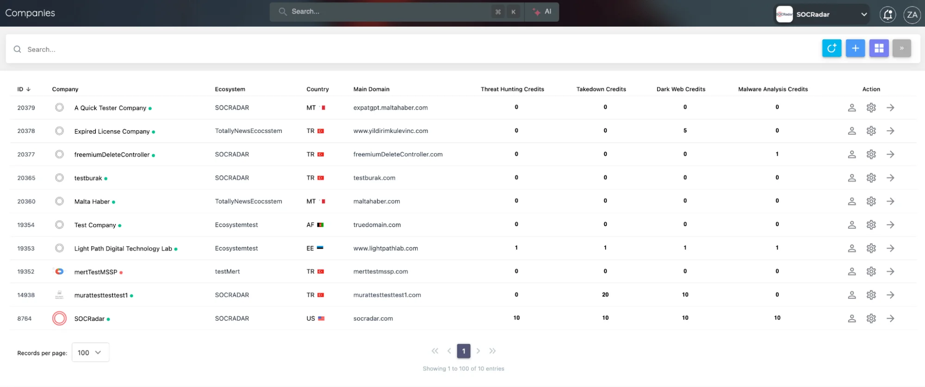This screenshot has height=387, width=925.
Task: Open user icon for A Quick Tester Company
Action: [x=851, y=108]
